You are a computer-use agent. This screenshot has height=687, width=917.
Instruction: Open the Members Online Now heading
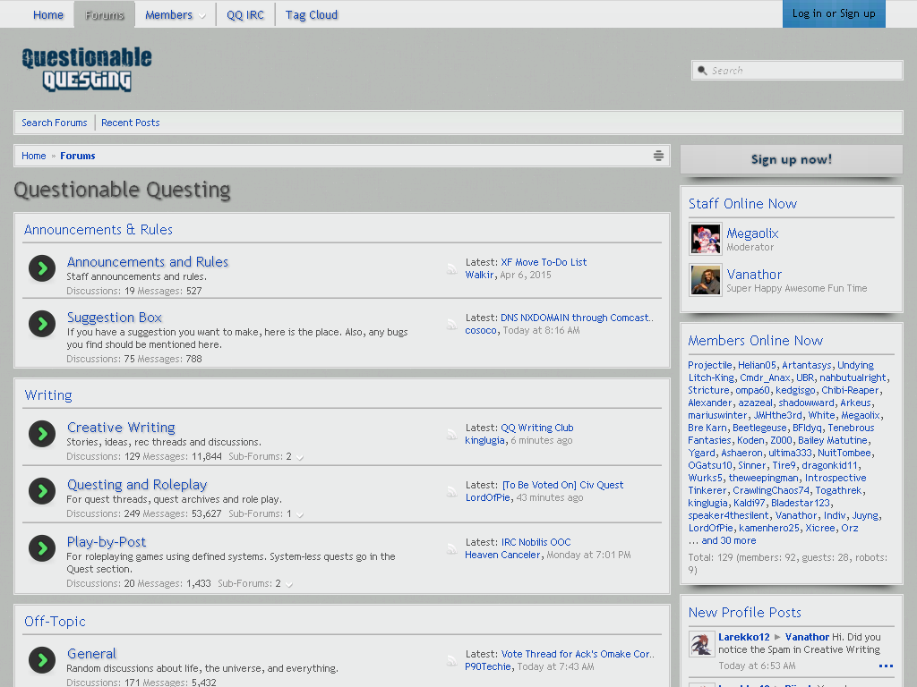755,340
